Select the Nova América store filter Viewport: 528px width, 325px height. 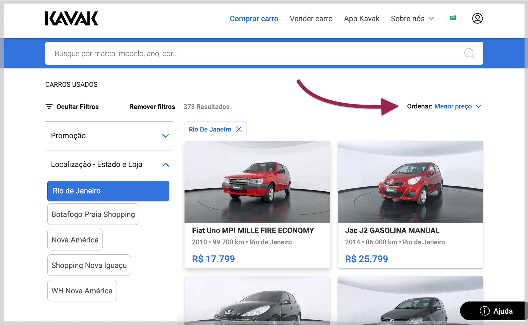point(75,240)
